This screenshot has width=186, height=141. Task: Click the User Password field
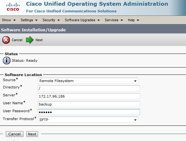(89, 112)
